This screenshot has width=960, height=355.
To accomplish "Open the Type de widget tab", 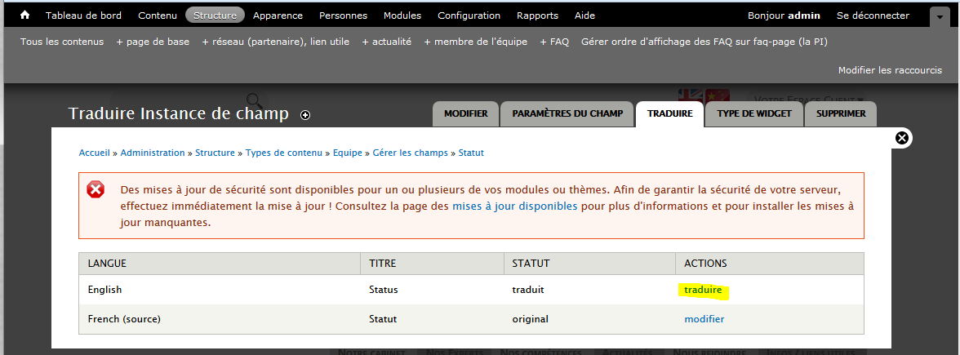I will (x=753, y=113).
